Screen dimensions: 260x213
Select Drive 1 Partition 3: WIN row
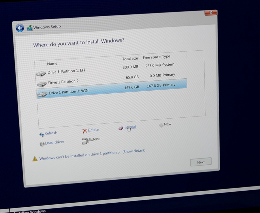[112, 89]
